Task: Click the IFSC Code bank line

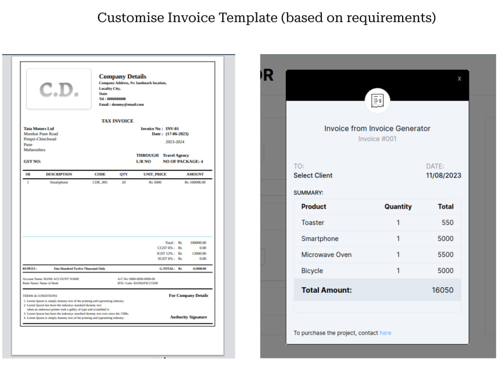Action: pos(138,283)
